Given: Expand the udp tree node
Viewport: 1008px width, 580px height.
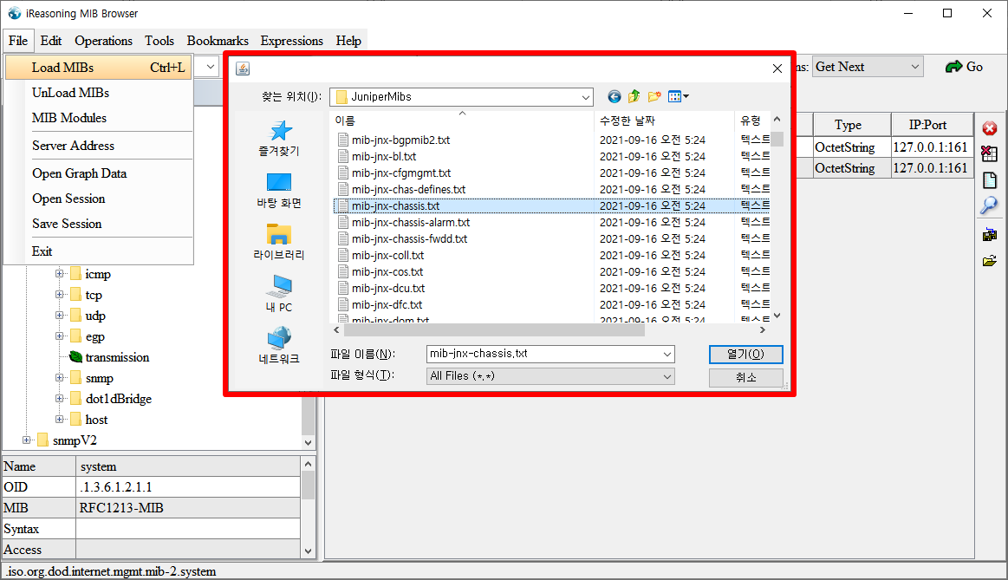Looking at the screenshot, I should (59, 315).
